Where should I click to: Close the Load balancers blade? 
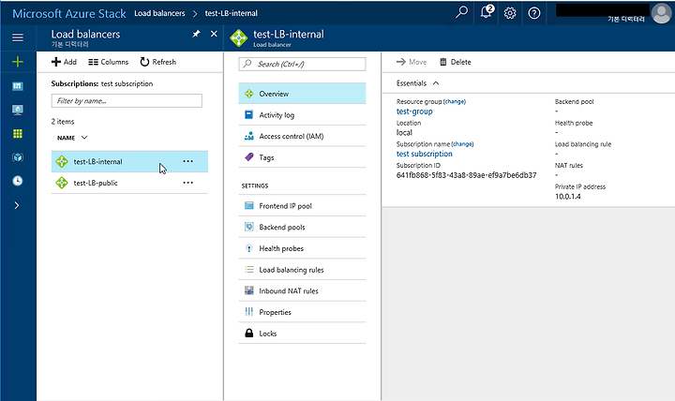[x=214, y=34]
